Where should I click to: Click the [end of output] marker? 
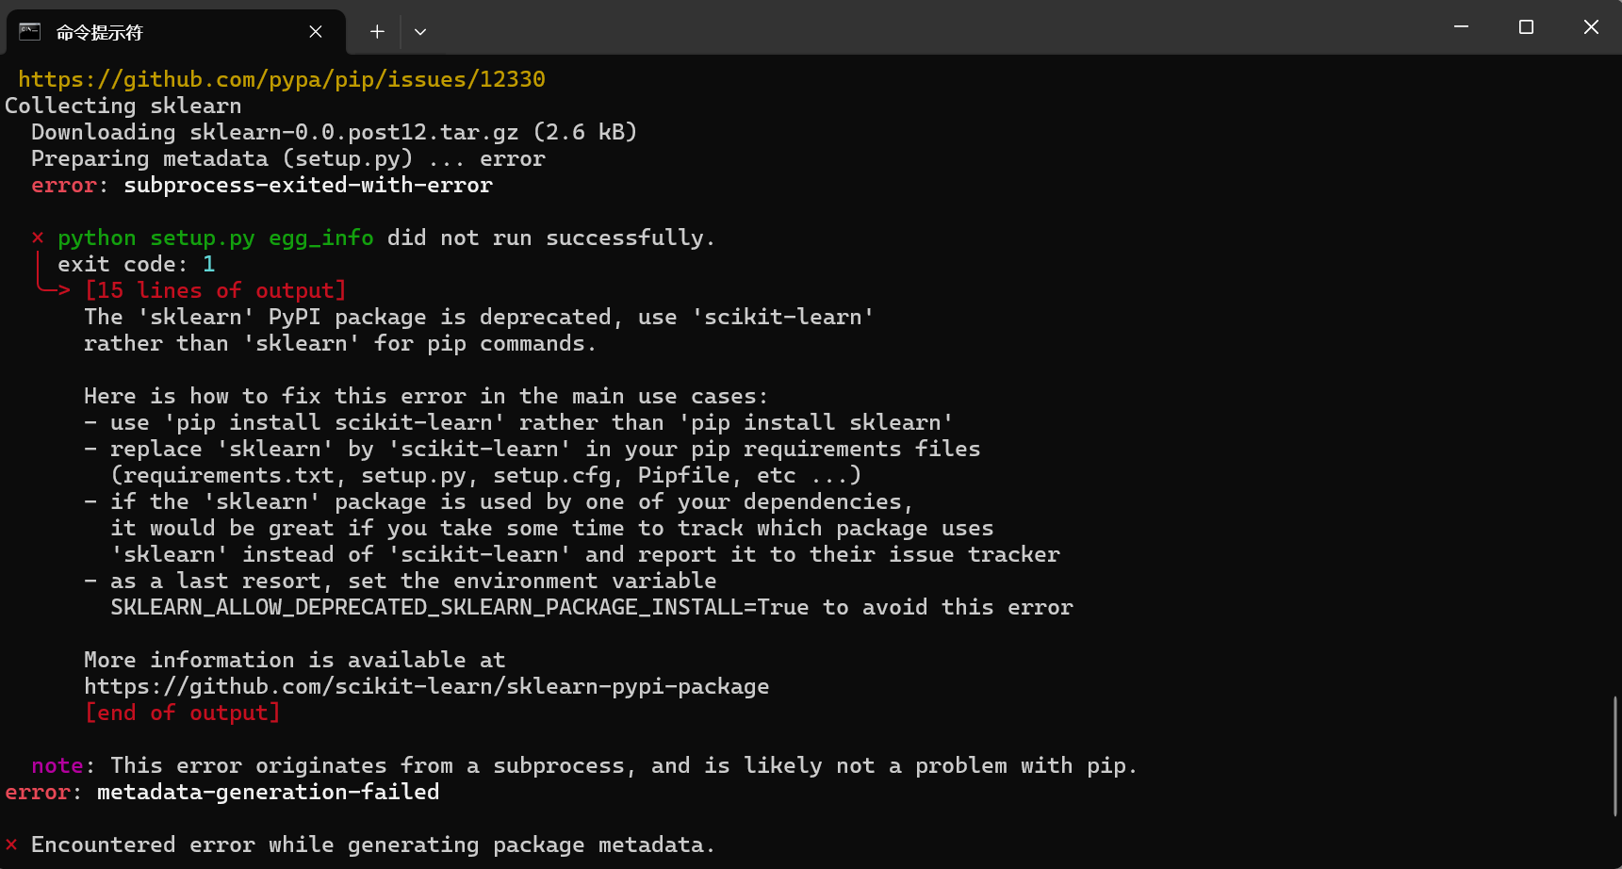[x=182, y=713]
